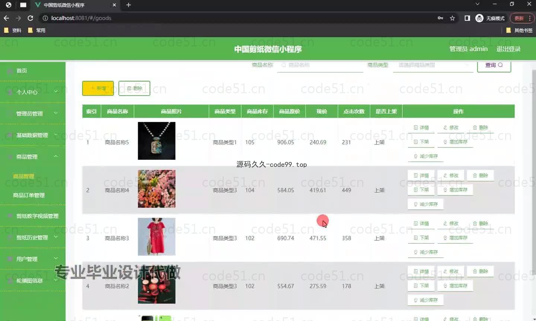Click 增加库存 for 商品名称5
The image size is (536, 321).
[455, 142]
